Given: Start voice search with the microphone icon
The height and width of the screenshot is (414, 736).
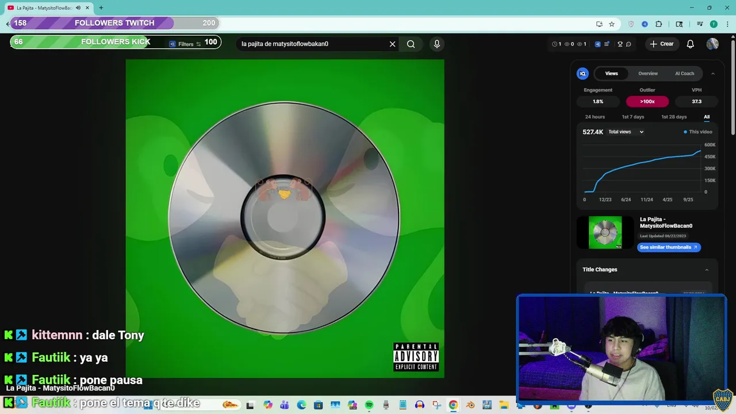Looking at the screenshot, I should tap(437, 44).
